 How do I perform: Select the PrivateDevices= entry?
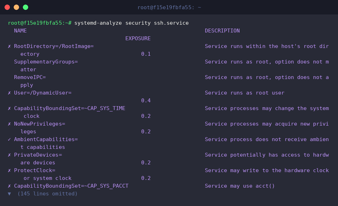pyautogui.click(x=38, y=155)
